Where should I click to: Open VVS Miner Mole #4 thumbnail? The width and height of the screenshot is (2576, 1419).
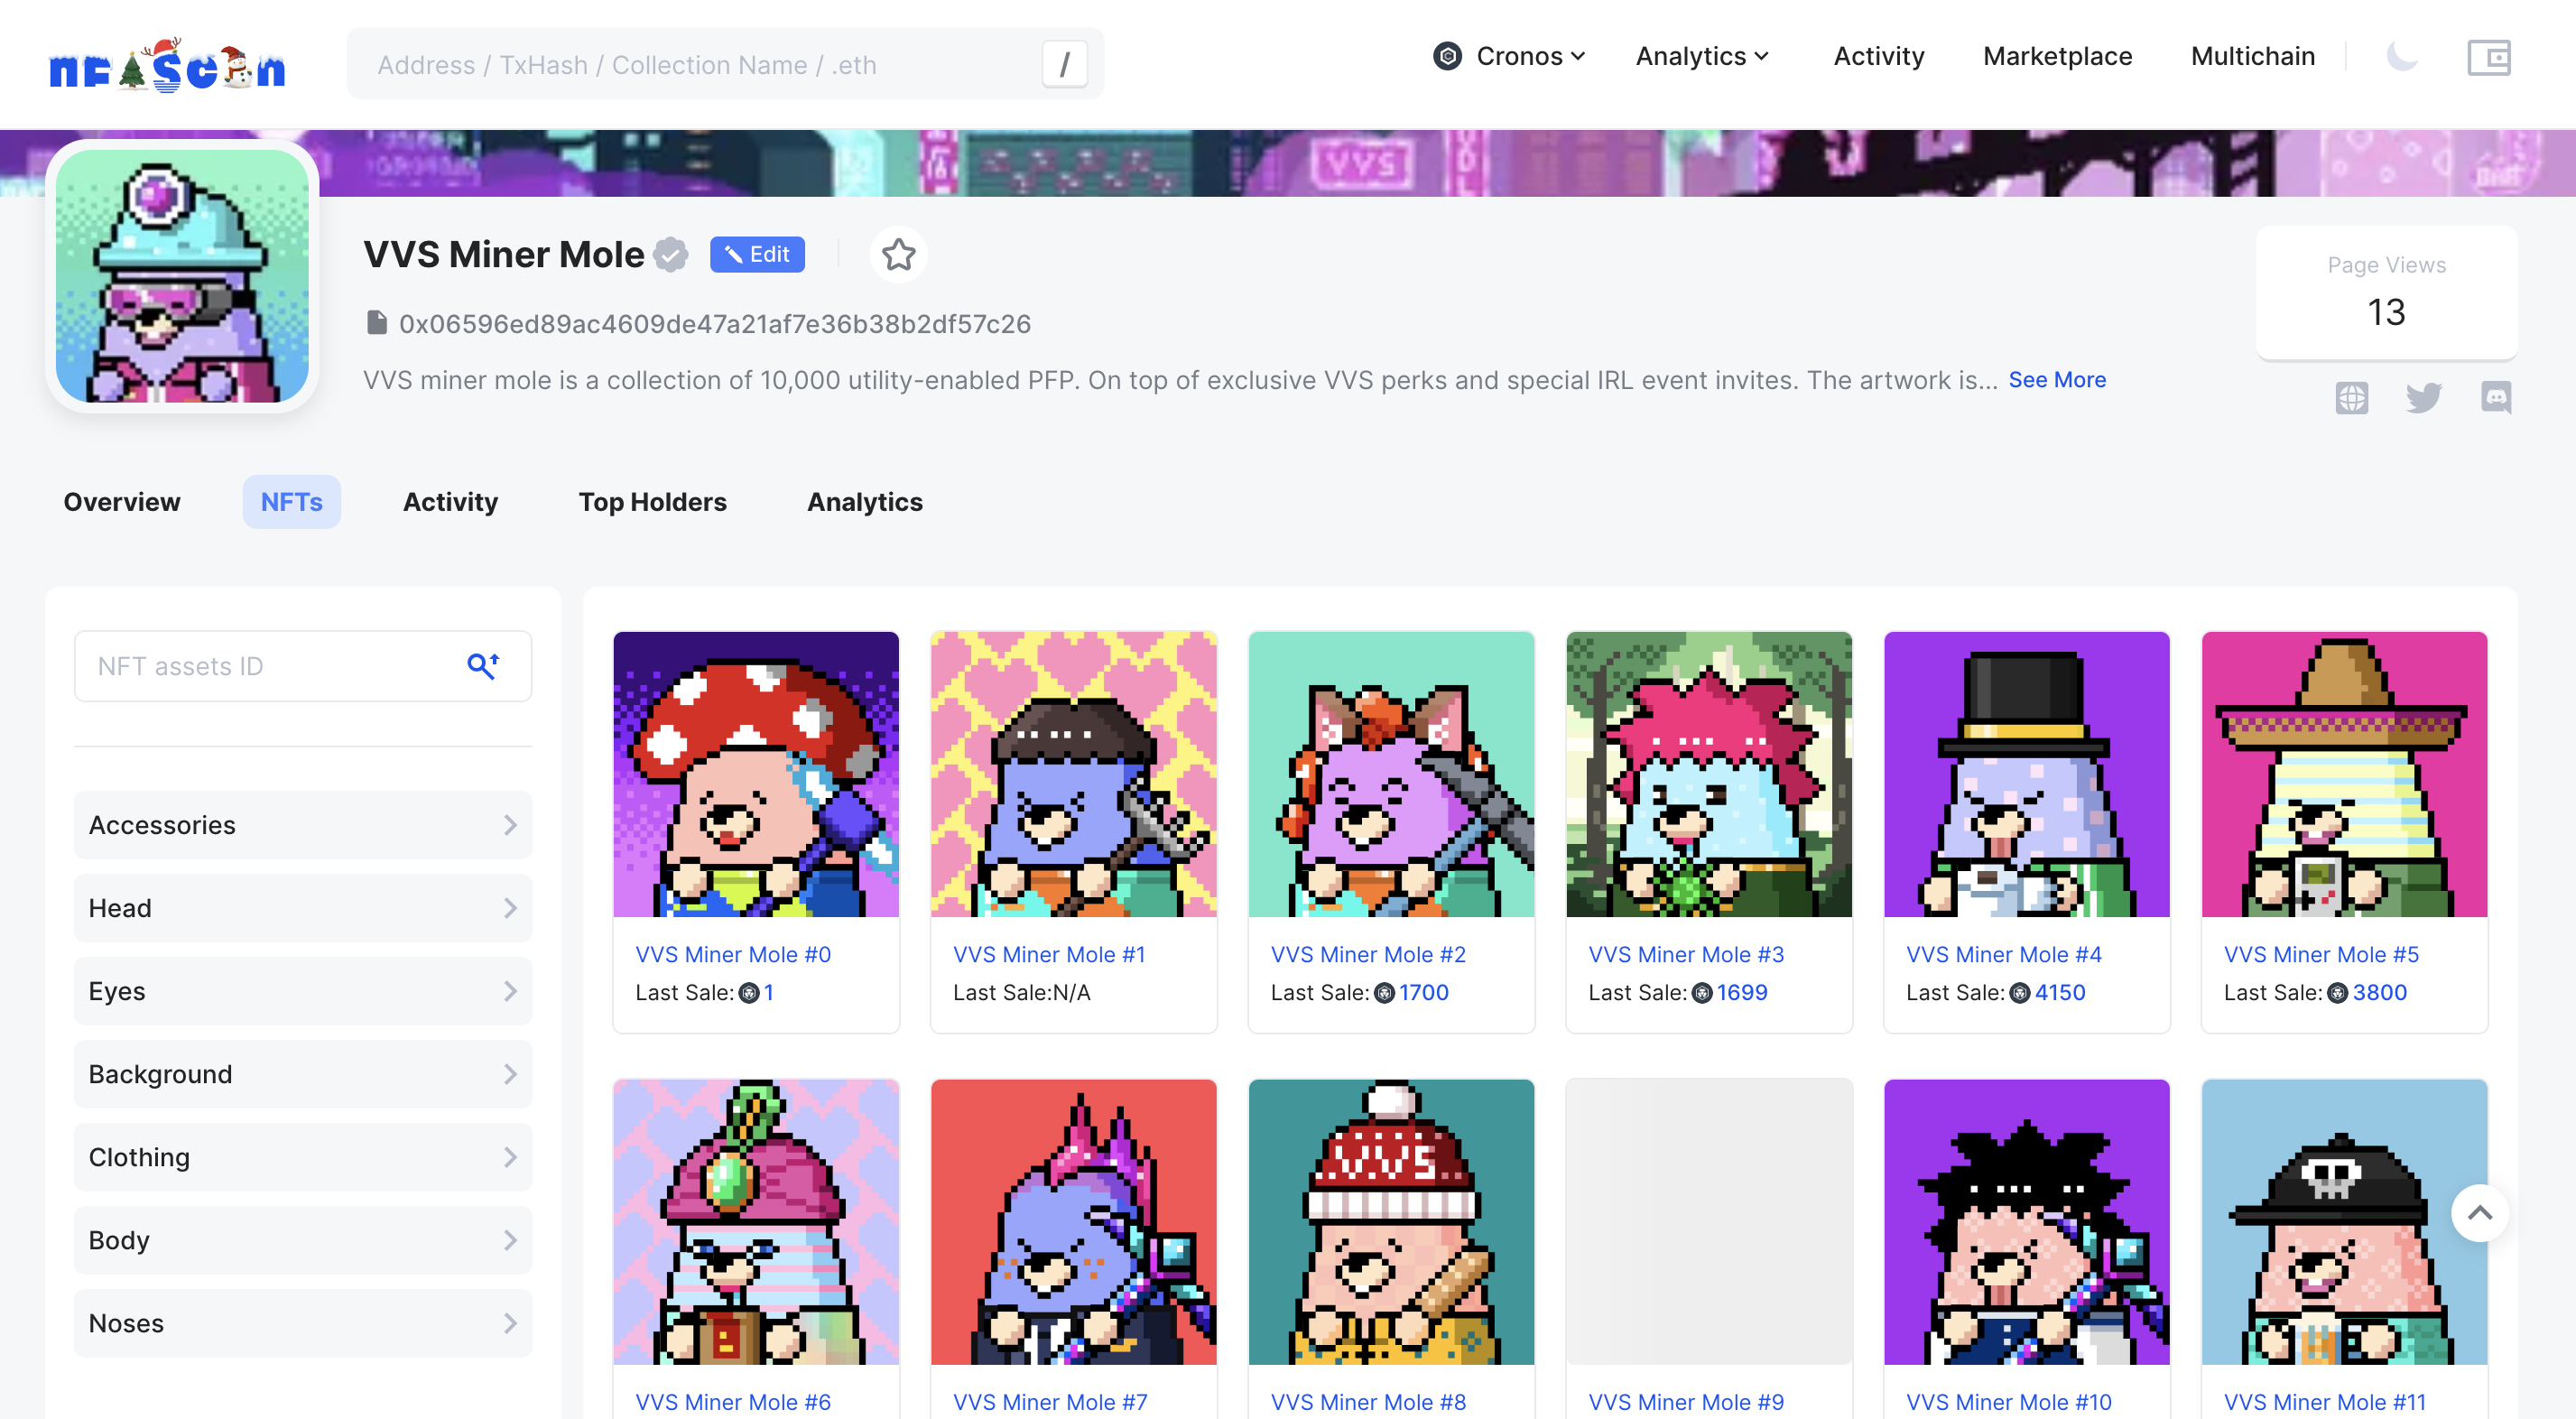(x=2026, y=774)
